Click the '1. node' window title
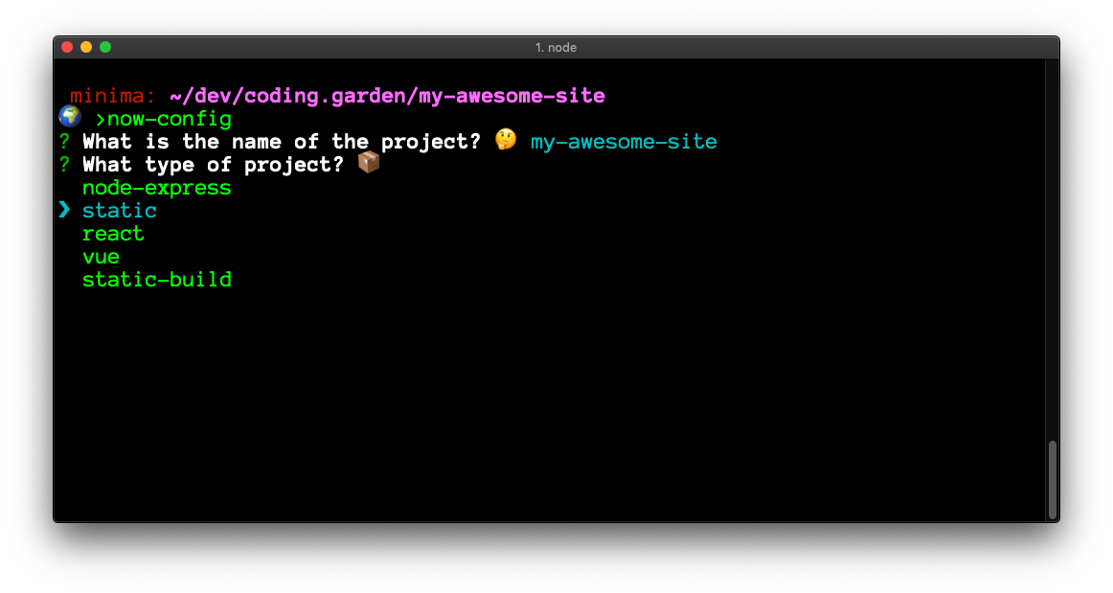1113x593 pixels. pyautogui.click(x=556, y=48)
